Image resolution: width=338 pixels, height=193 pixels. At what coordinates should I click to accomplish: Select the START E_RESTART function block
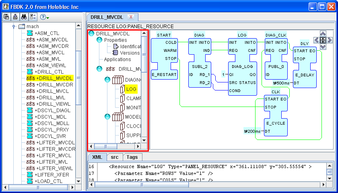(x=164, y=59)
